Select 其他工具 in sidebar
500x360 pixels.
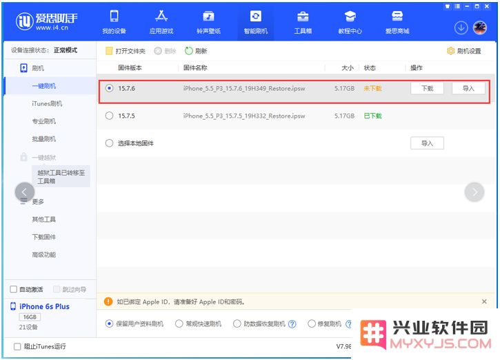pyautogui.click(x=43, y=220)
